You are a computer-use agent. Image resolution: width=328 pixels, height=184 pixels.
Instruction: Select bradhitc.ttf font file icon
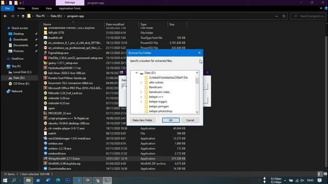(46, 38)
